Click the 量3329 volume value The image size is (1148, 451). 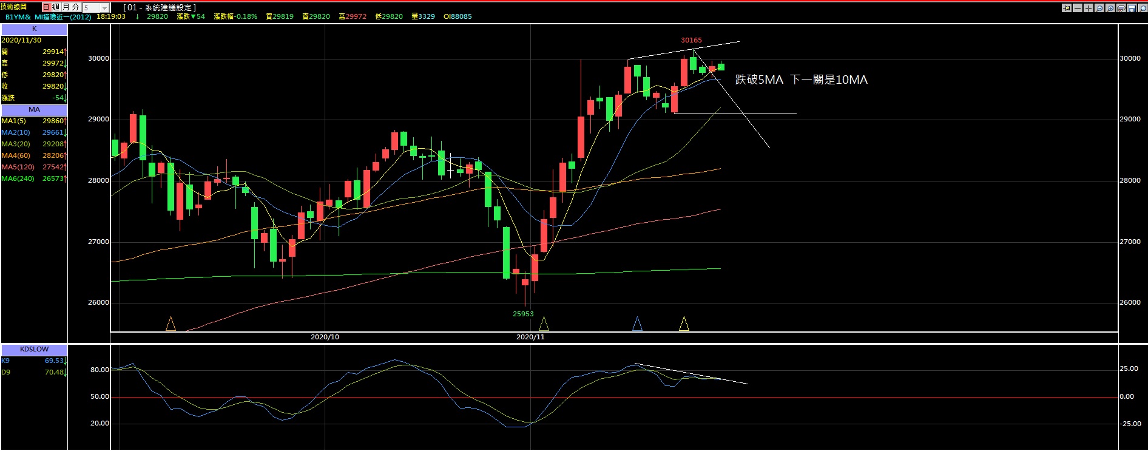(x=423, y=16)
